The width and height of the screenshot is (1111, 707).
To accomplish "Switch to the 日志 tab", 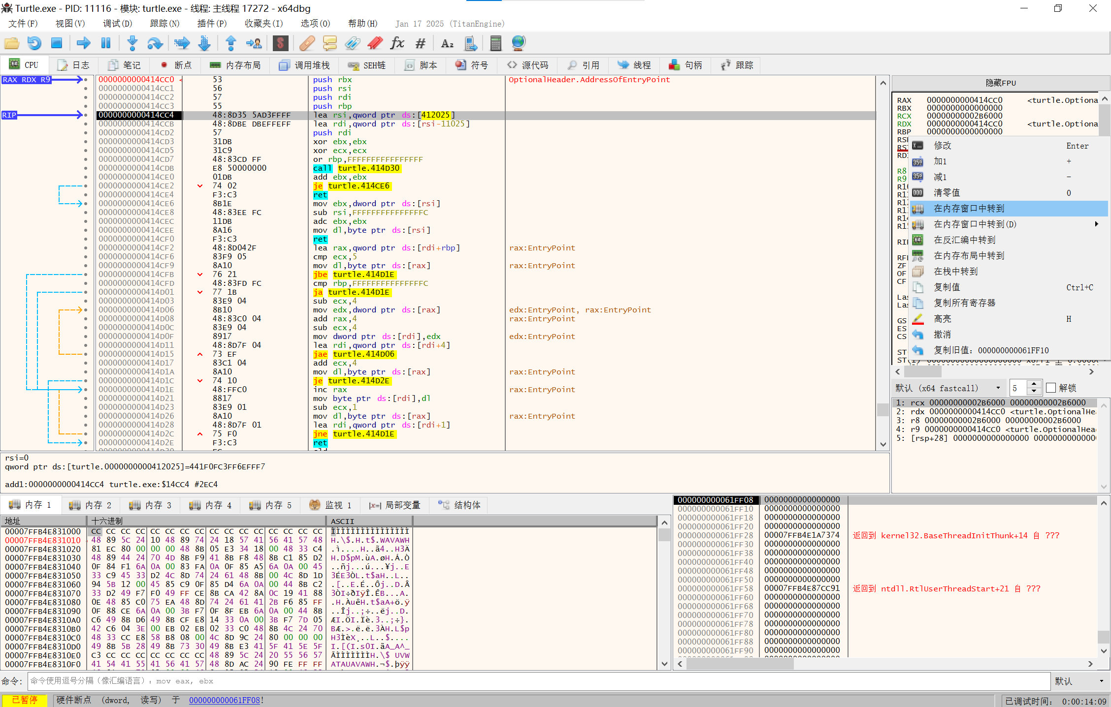I will pyautogui.click(x=74, y=65).
